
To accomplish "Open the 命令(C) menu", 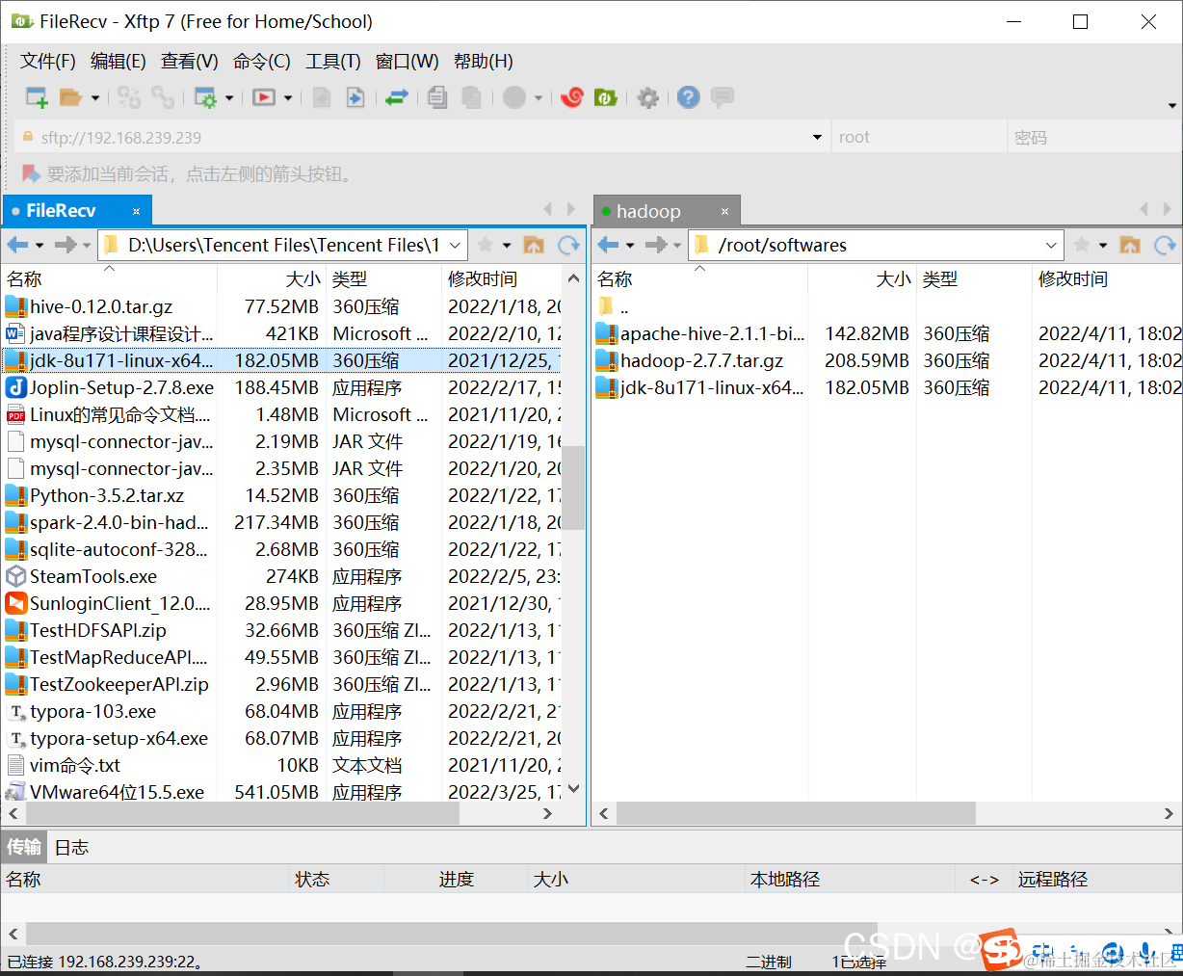I will [262, 61].
